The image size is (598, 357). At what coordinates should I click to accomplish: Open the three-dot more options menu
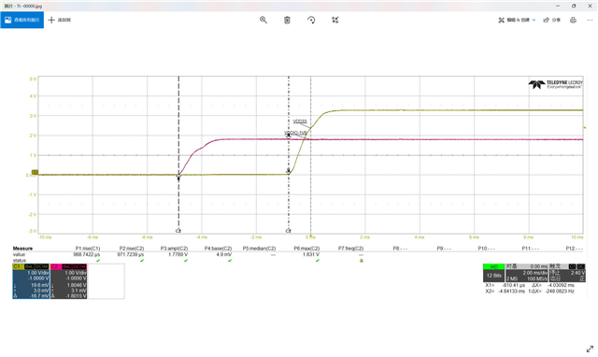click(590, 21)
